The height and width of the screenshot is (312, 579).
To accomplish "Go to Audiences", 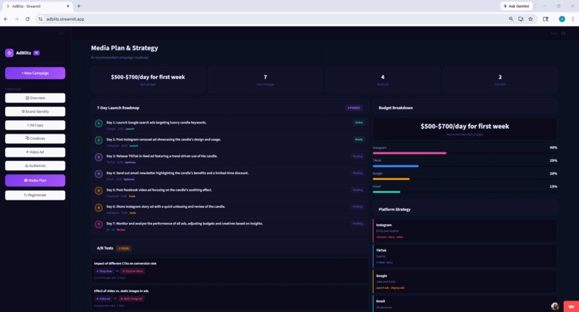I will (x=35, y=165).
